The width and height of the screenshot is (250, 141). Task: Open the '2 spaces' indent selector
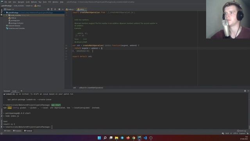[x=242, y=133]
